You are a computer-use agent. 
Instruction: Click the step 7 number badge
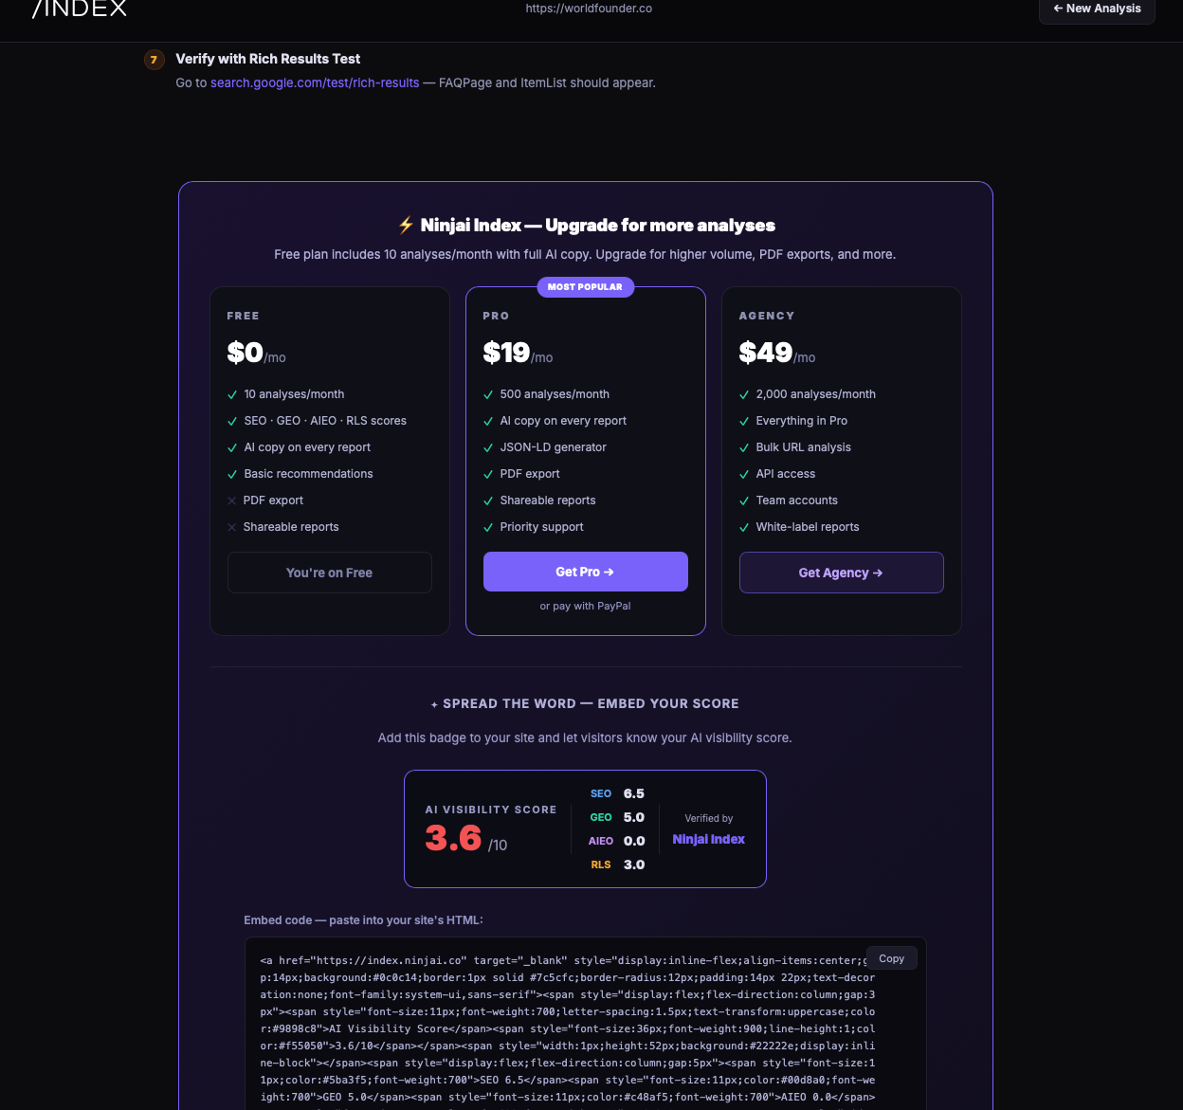point(154,60)
